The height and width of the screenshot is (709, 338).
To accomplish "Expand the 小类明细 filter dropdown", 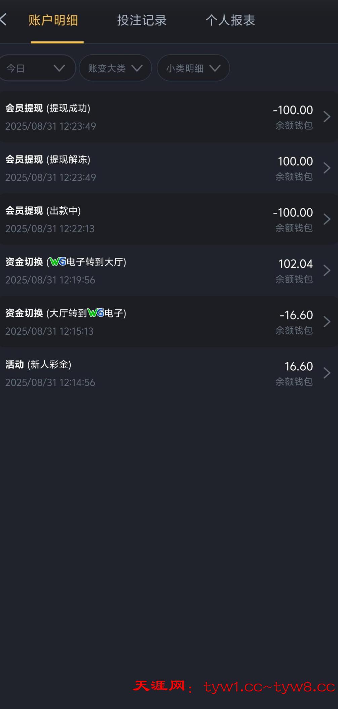I will pos(193,68).
